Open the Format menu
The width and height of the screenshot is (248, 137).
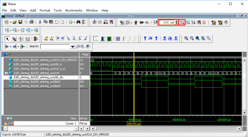click(45, 11)
